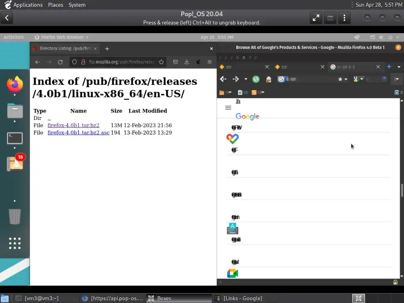Select the Directory Listing tab
Image resolution: width=404 pixels, height=303 pixels.
click(x=65, y=49)
